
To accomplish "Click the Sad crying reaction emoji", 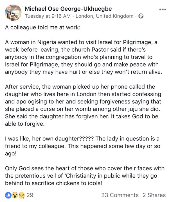I will point(22,195).
